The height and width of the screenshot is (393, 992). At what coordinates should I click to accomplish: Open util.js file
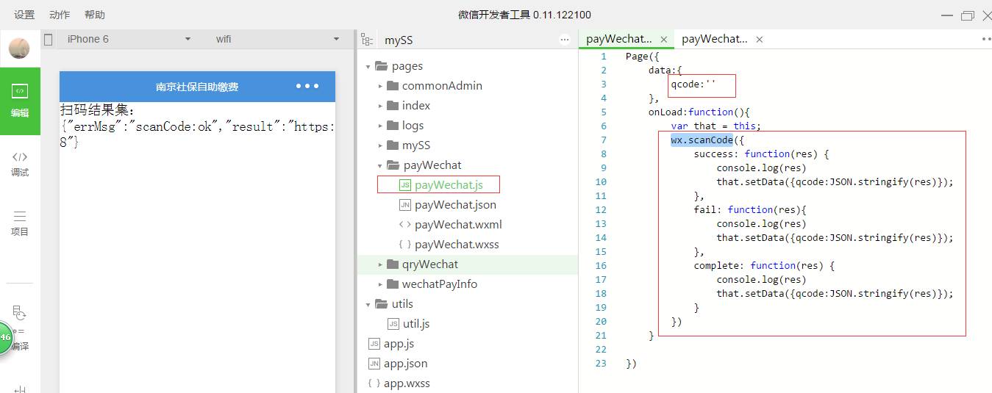pyautogui.click(x=416, y=324)
